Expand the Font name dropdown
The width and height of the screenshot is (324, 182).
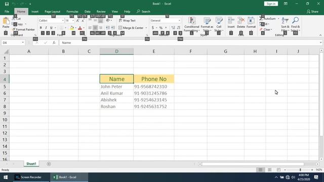63,20
